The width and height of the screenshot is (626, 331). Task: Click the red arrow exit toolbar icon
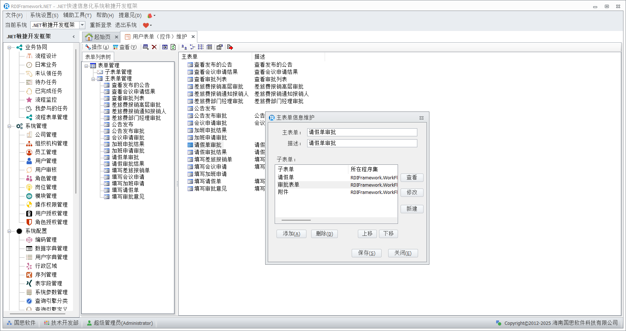(230, 47)
